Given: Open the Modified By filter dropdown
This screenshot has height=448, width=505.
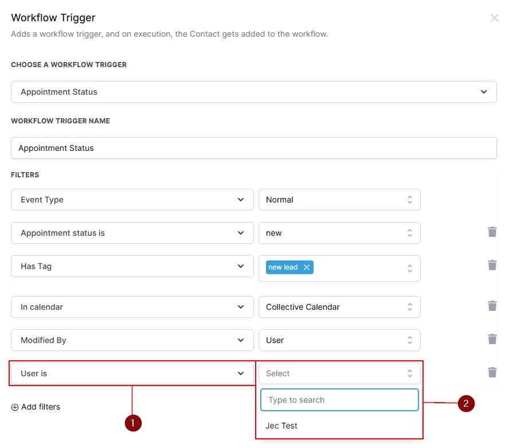Looking at the screenshot, I should coord(132,340).
